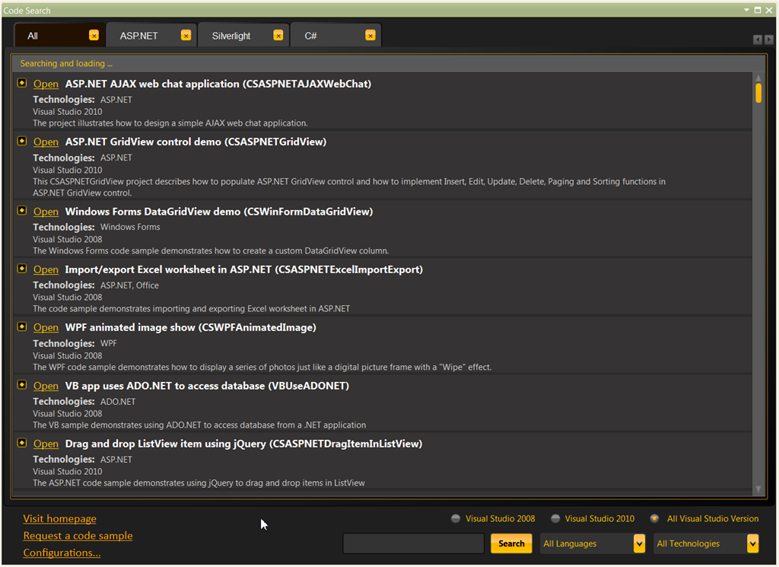Open the Drag and drop ListView sample

click(x=46, y=444)
